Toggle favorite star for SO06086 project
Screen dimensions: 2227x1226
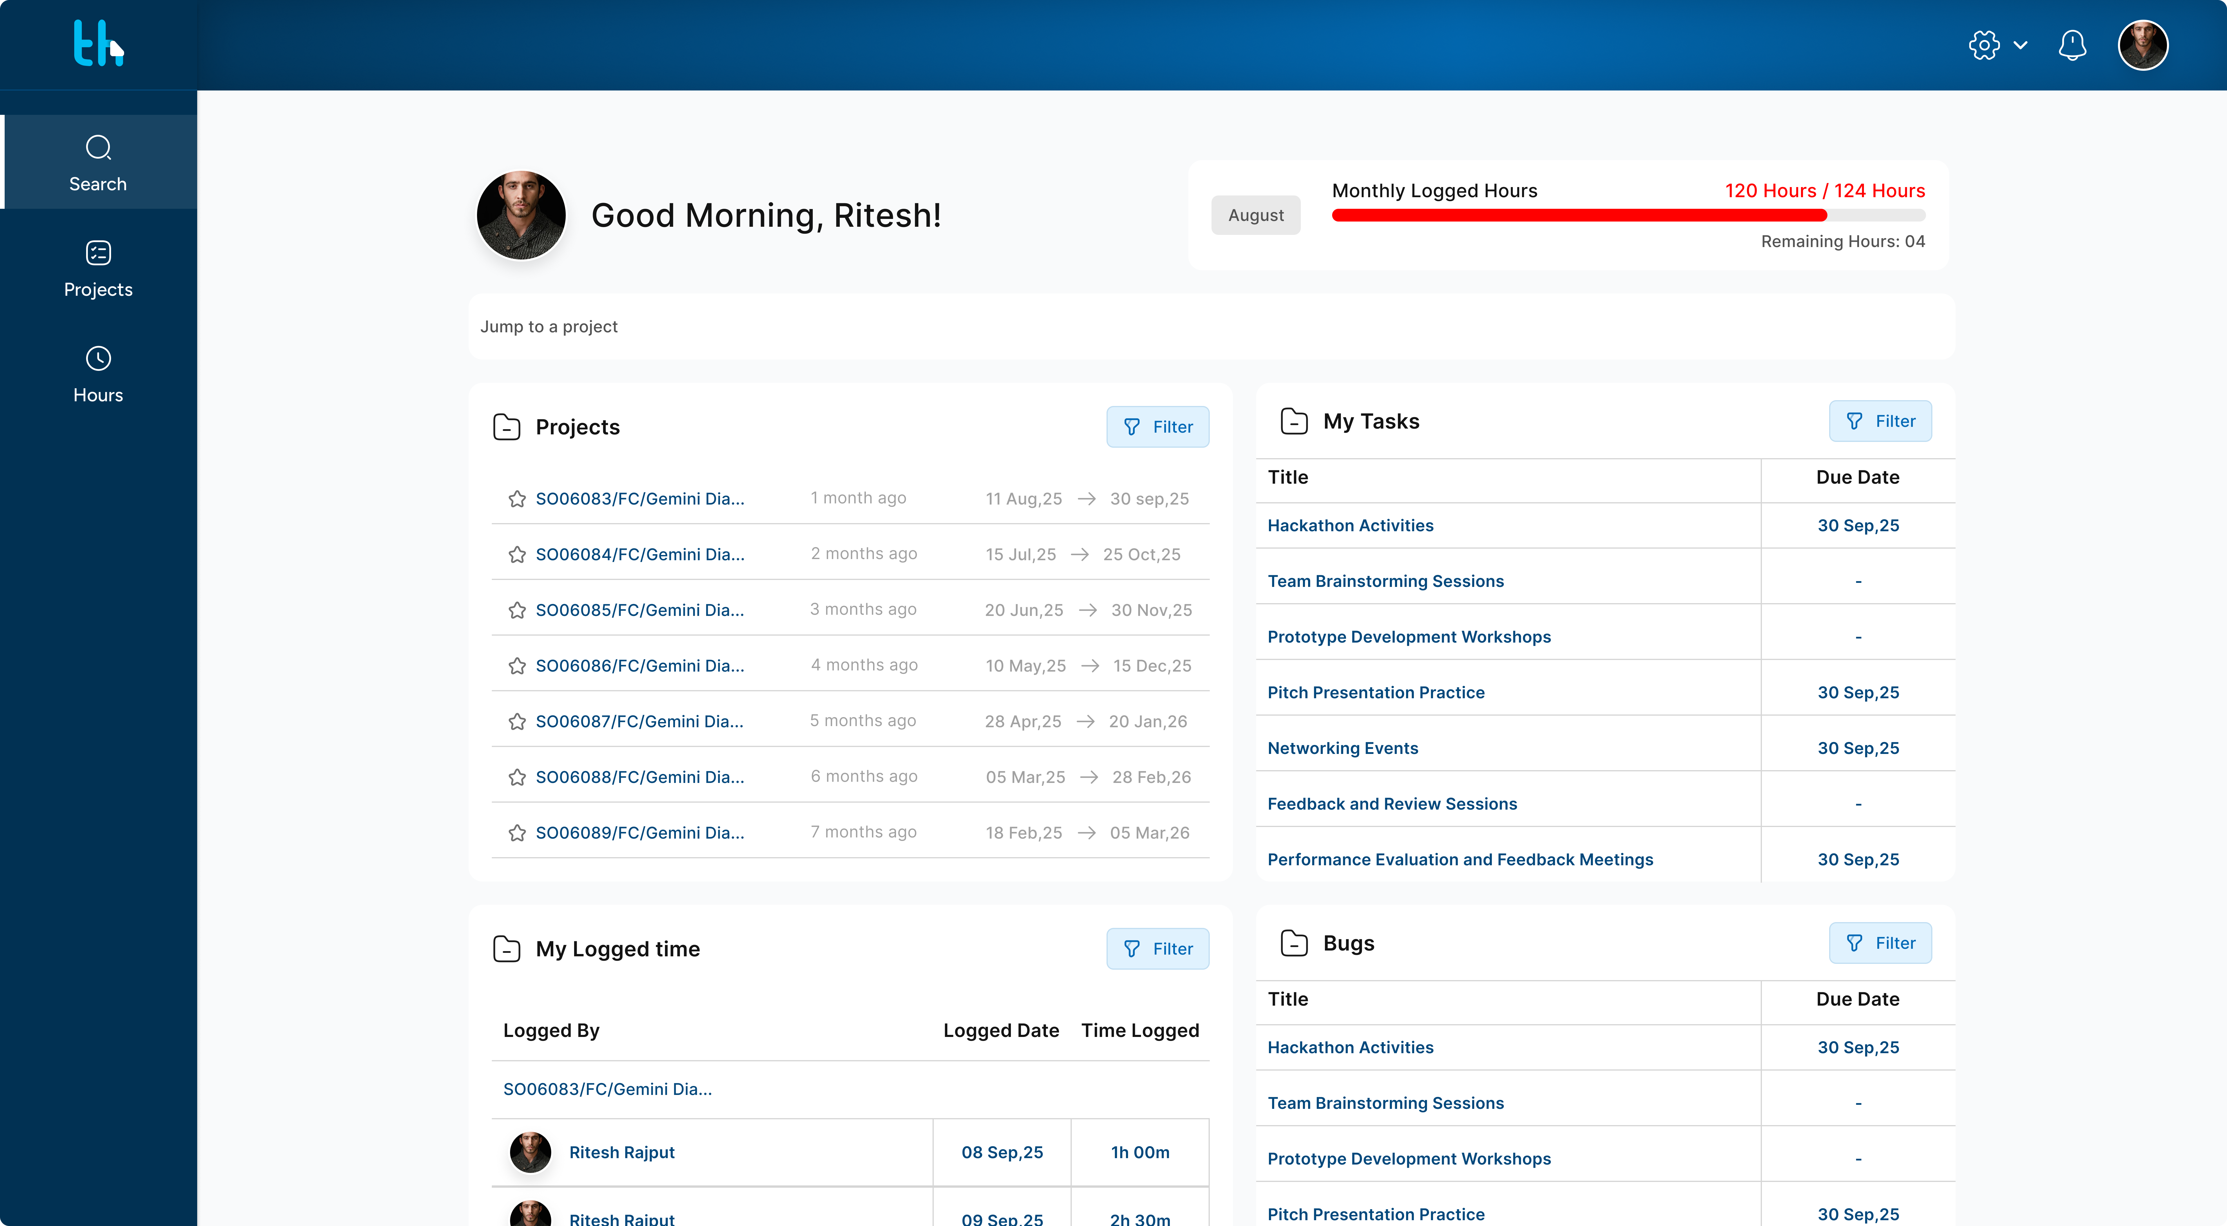tap(517, 666)
